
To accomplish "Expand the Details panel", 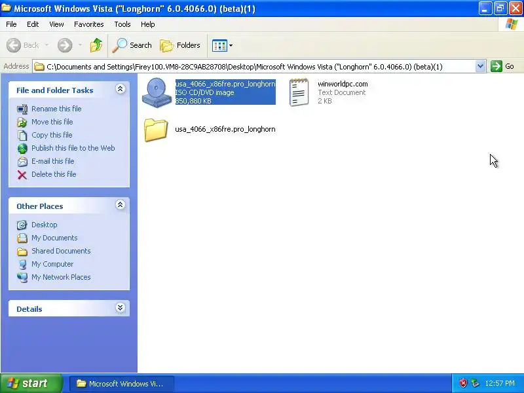I will 121,308.
